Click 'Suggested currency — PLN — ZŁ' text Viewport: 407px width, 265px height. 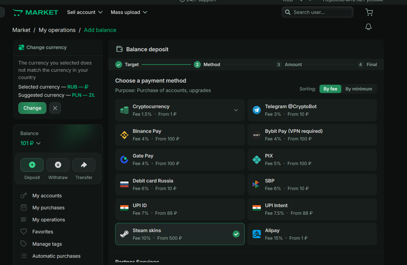(57, 95)
